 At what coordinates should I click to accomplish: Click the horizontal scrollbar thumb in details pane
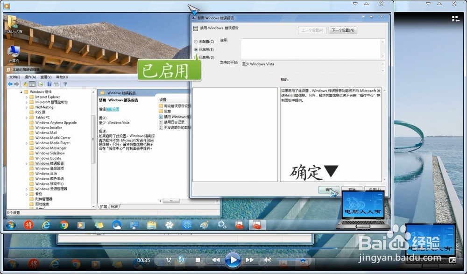tap(171, 201)
